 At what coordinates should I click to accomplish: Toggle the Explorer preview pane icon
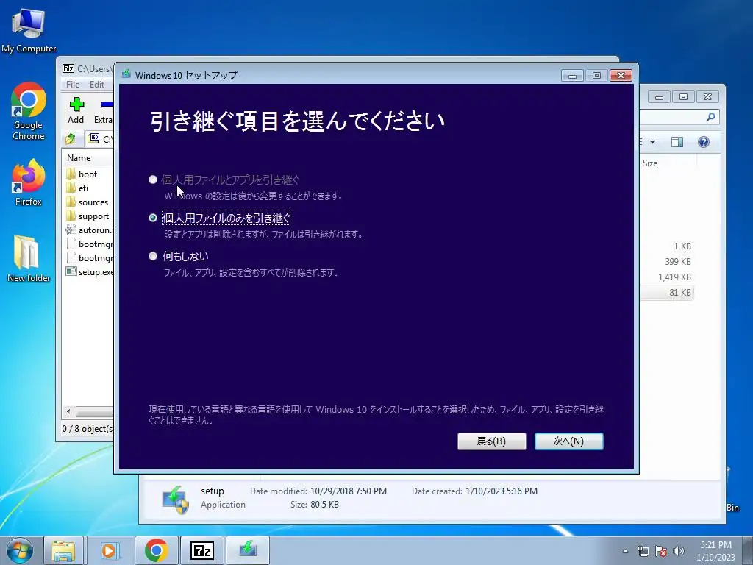pyautogui.click(x=677, y=142)
